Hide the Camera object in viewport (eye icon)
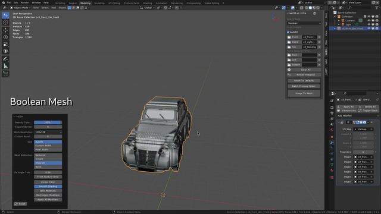This screenshot has width=381, height=214. pos(369,20)
